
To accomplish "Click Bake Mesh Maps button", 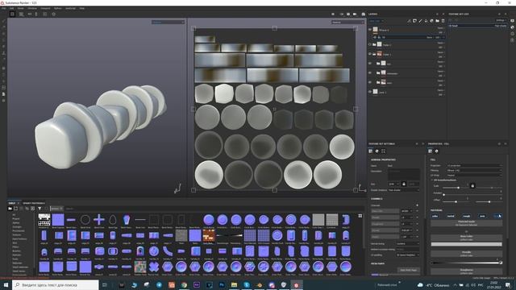I will pyautogui.click(x=409, y=270).
